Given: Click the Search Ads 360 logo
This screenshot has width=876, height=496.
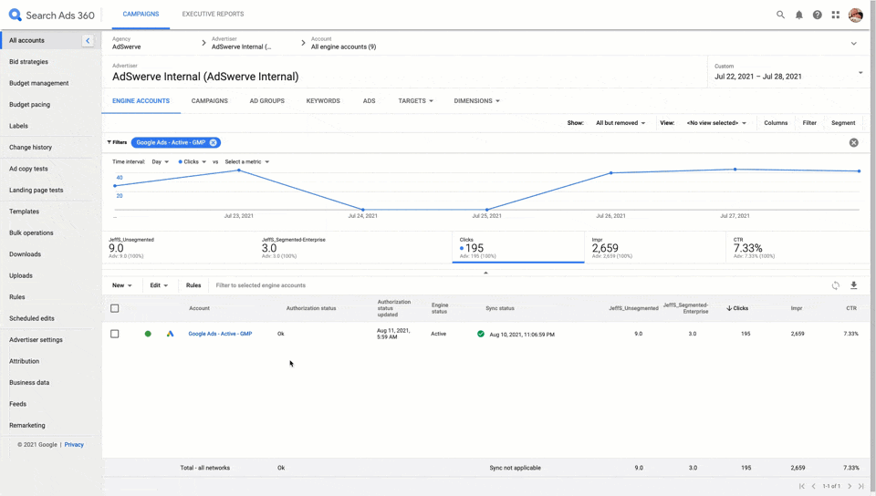Looking at the screenshot, I should (x=52, y=15).
